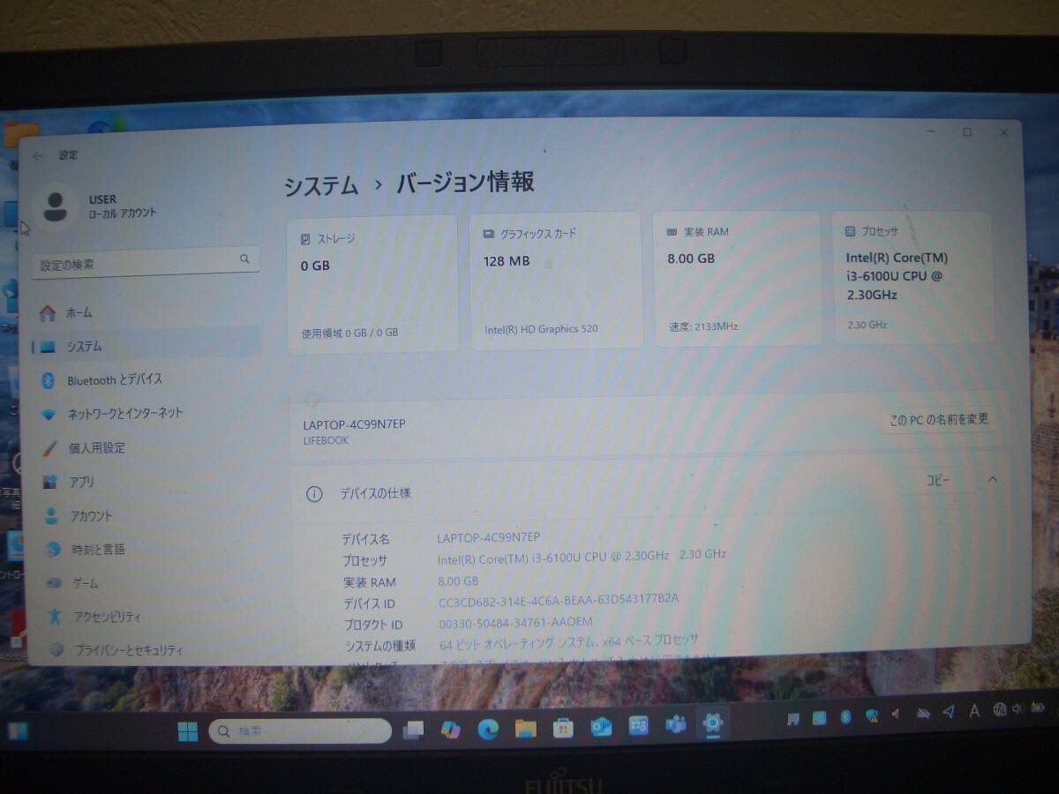Click システム in the breadcrumb
This screenshot has height=794, width=1059.
click(x=321, y=186)
